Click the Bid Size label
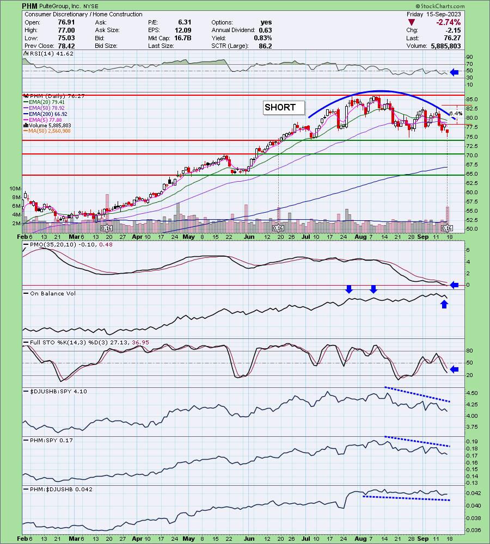The width and height of the screenshot is (490, 544). point(106,46)
